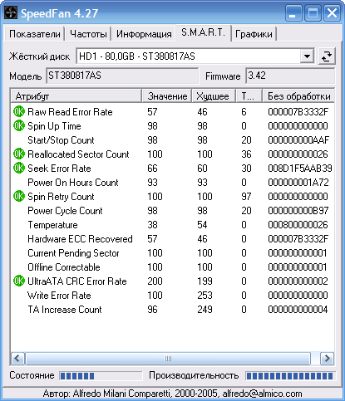Switch to the Частоты tab
Image resolution: width=345 pixels, height=401 pixels.
pyautogui.click(x=88, y=34)
